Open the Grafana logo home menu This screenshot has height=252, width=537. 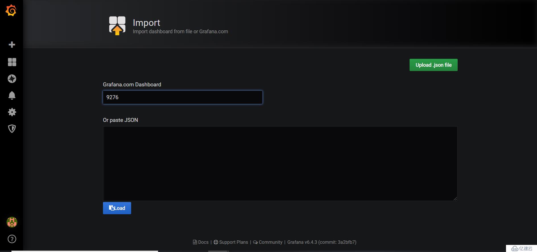coord(11,11)
